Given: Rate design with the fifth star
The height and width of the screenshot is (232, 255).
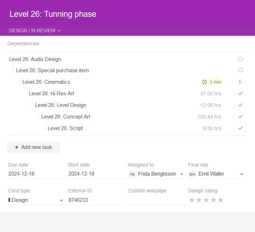Looking at the screenshot, I should point(221,200).
